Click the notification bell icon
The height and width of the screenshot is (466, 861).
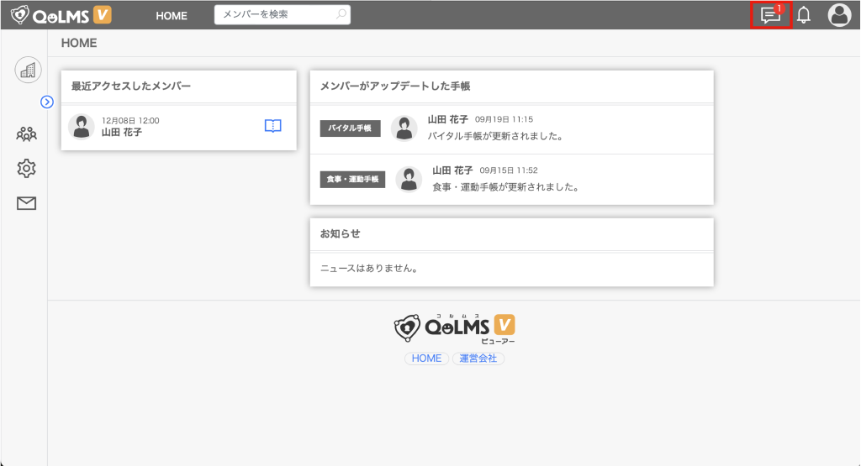(804, 15)
